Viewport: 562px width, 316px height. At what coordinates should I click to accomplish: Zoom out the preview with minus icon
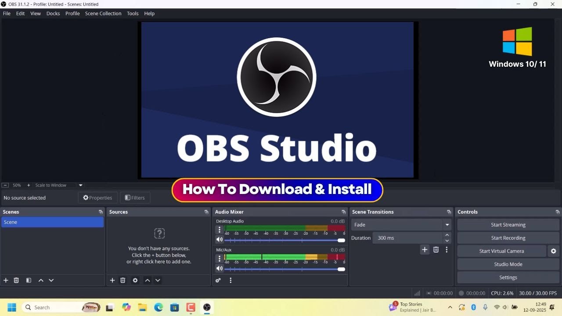coord(5,185)
